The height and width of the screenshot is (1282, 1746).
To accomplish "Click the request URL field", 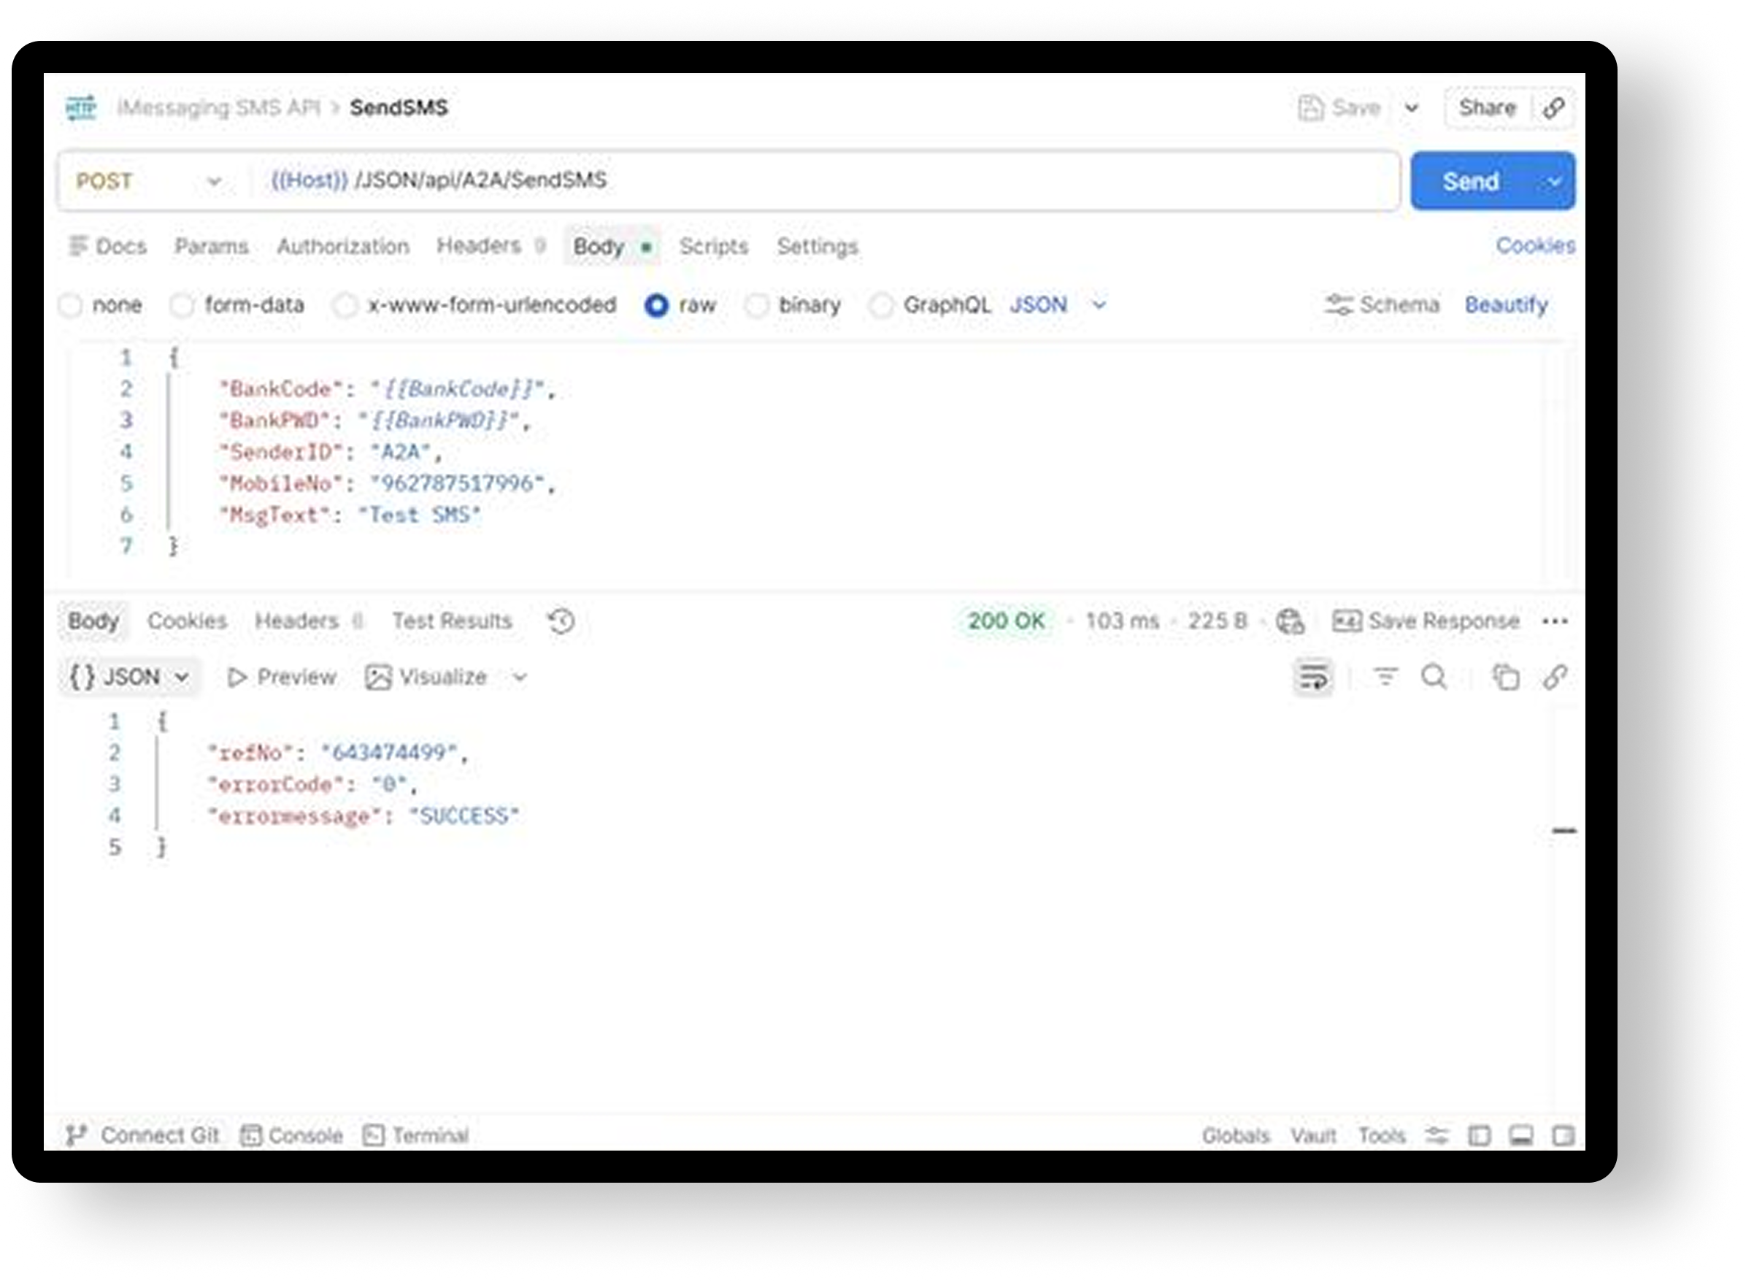I will (826, 181).
